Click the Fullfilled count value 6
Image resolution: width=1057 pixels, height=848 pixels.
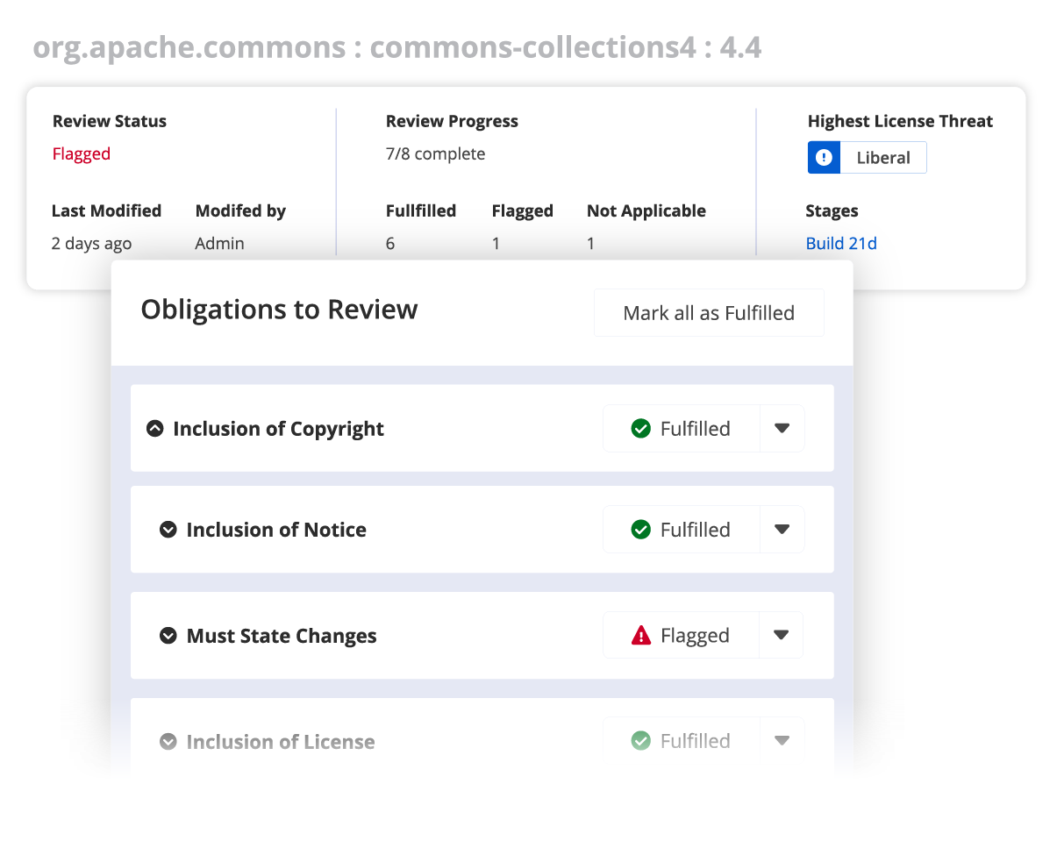click(x=390, y=244)
